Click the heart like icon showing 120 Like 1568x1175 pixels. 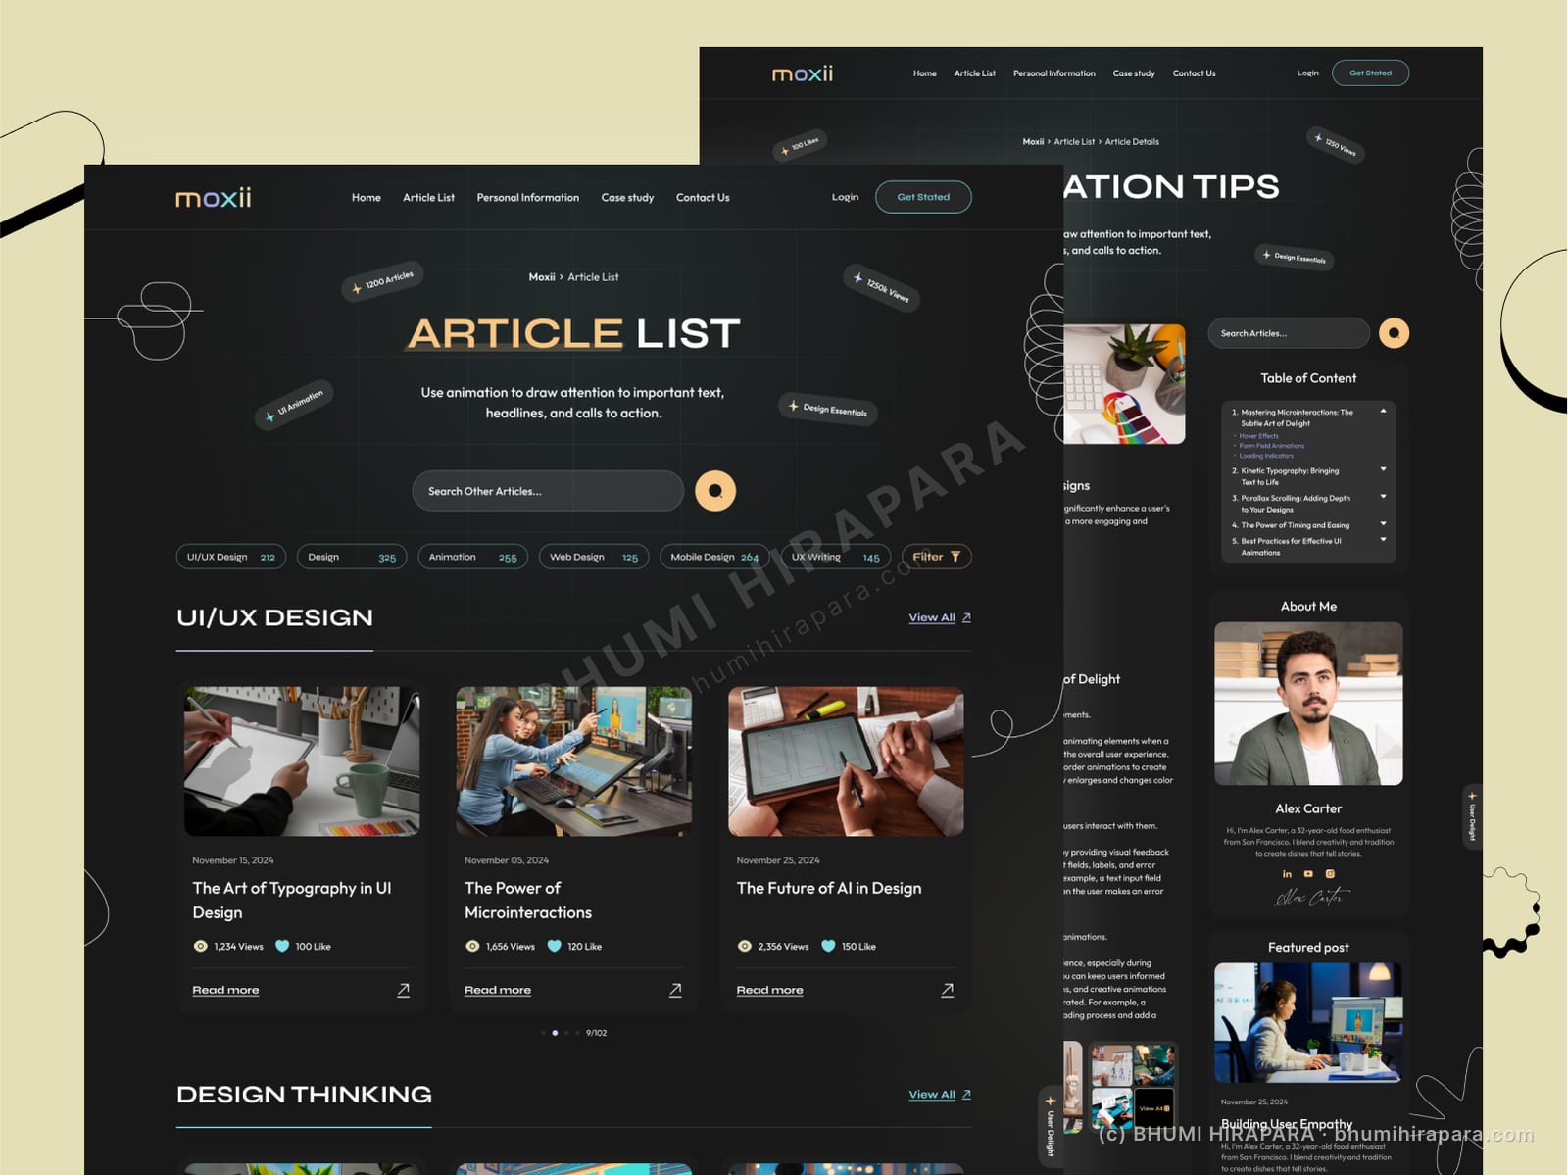pos(554,946)
